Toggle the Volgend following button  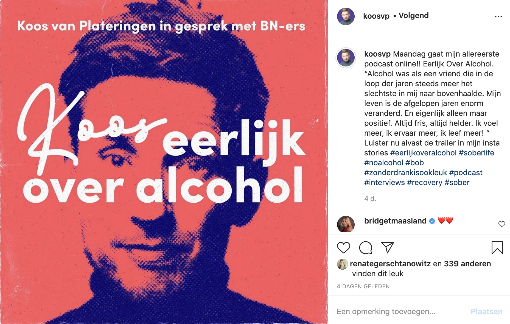tap(413, 16)
